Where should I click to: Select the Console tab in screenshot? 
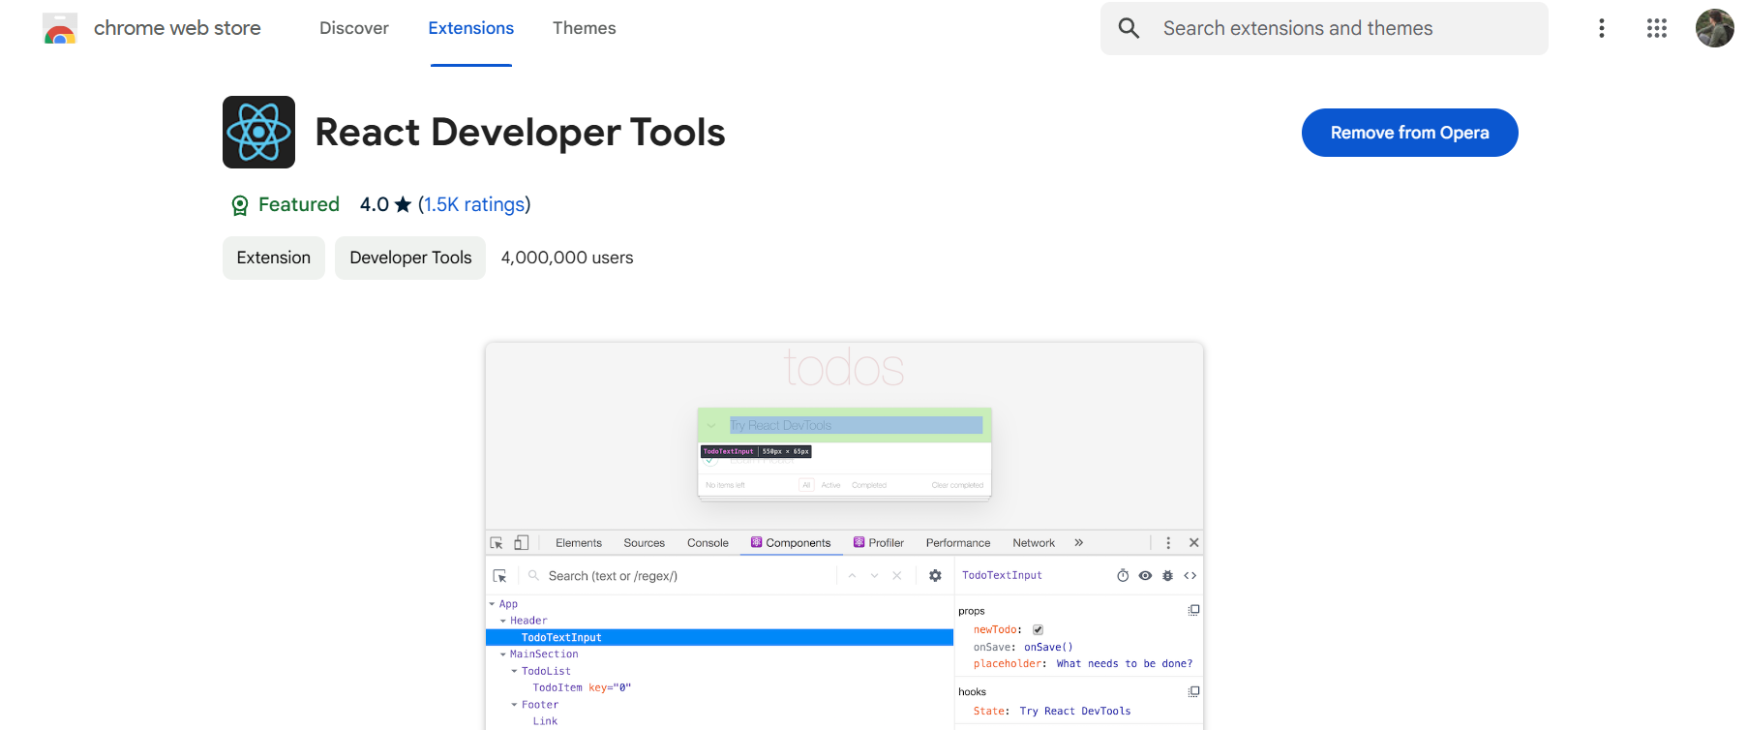click(x=708, y=543)
